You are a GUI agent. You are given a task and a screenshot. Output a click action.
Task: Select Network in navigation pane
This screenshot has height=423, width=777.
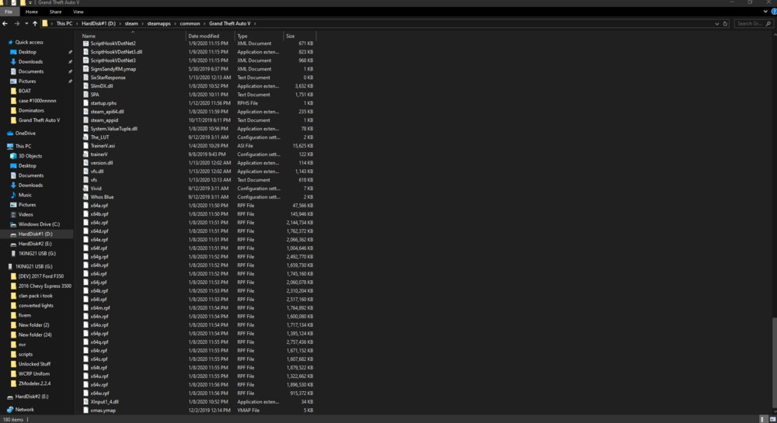click(24, 409)
